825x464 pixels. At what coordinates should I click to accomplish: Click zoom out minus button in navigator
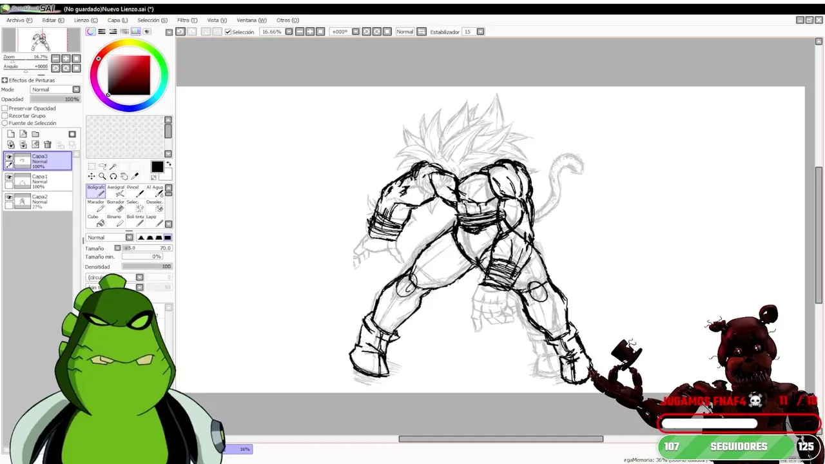pos(55,59)
